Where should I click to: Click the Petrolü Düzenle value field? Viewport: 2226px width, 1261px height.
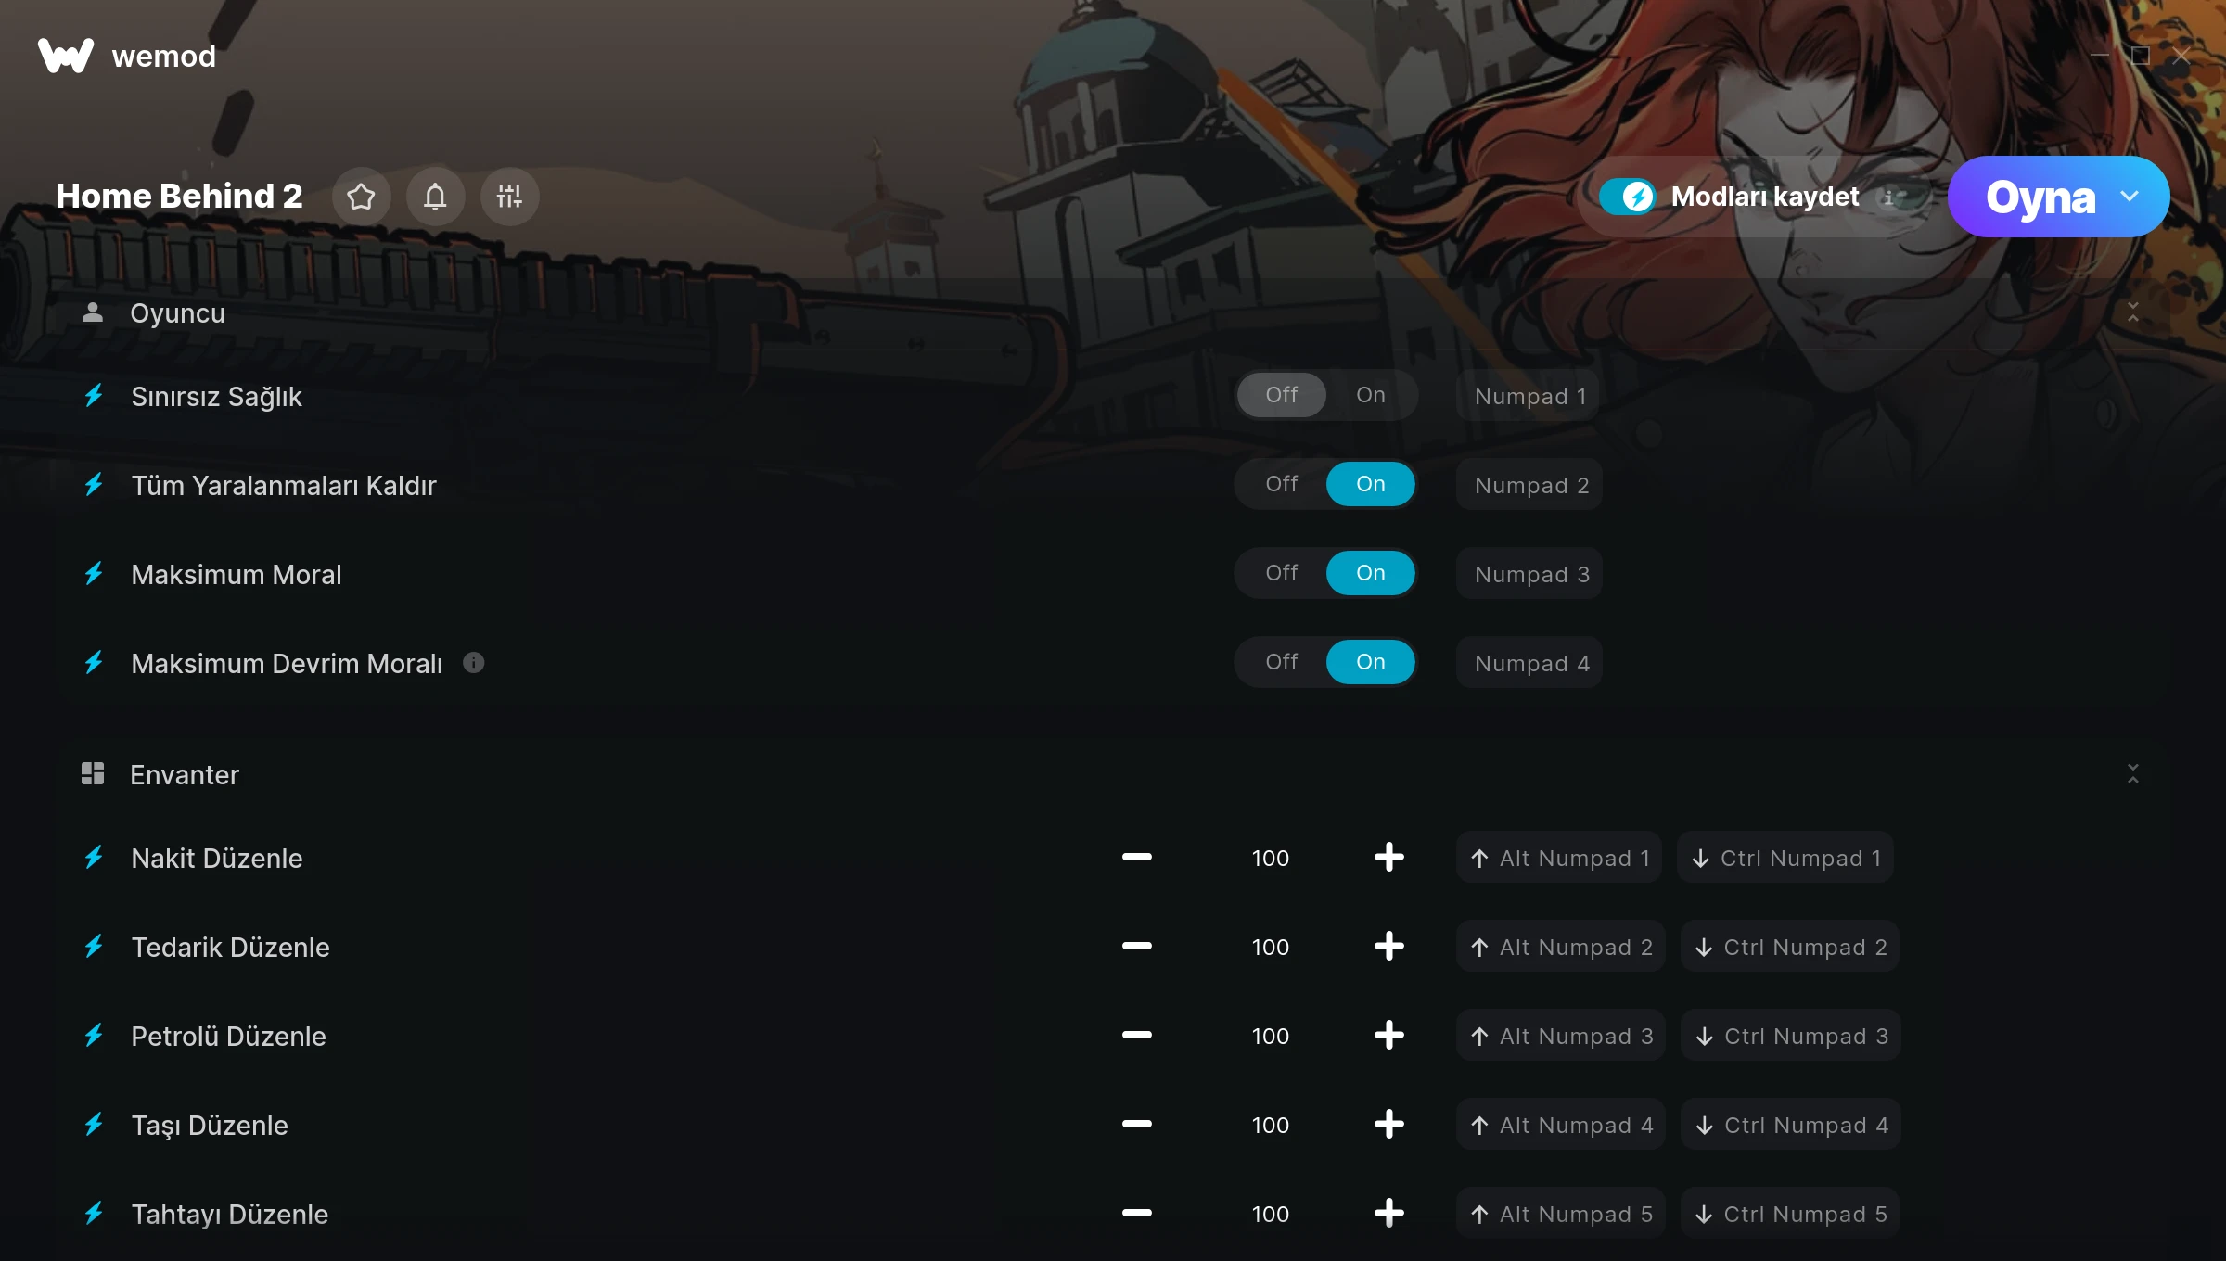(x=1270, y=1036)
